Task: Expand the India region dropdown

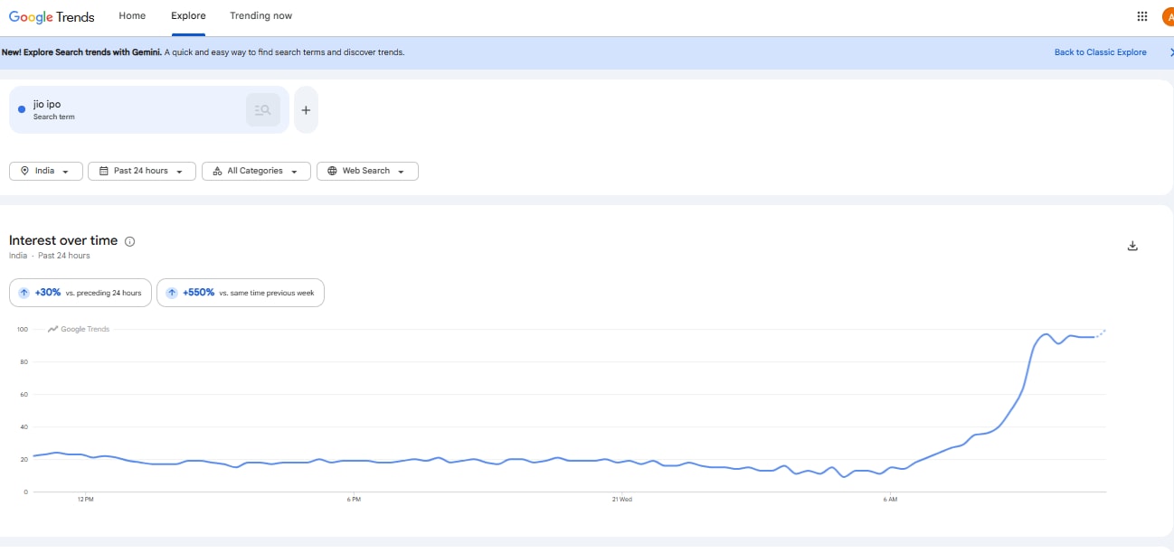Action: click(x=46, y=171)
